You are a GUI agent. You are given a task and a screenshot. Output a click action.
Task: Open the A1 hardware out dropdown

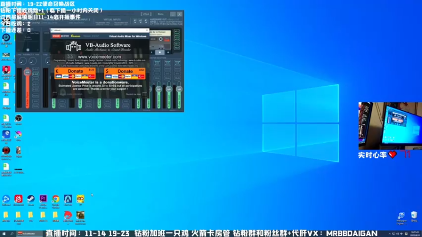point(135,21)
